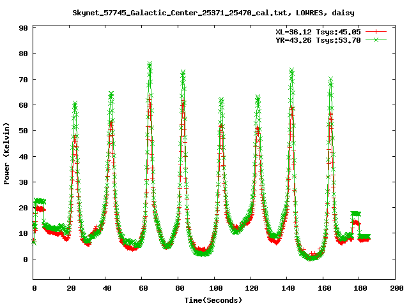409x306 pixels.
Task: Click the initial green plateau near 3 seconds
Action: pos(40,201)
